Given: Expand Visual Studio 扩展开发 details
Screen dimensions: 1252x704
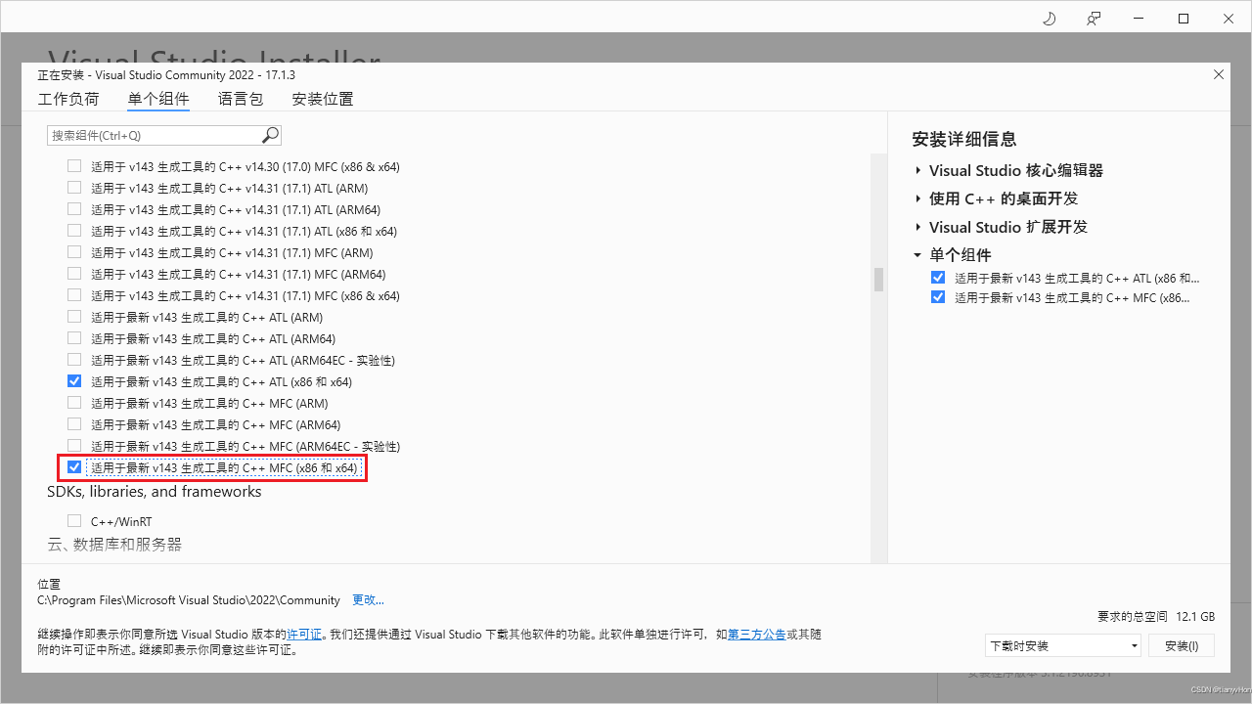Looking at the screenshot, I should click(x=917, y=227).
